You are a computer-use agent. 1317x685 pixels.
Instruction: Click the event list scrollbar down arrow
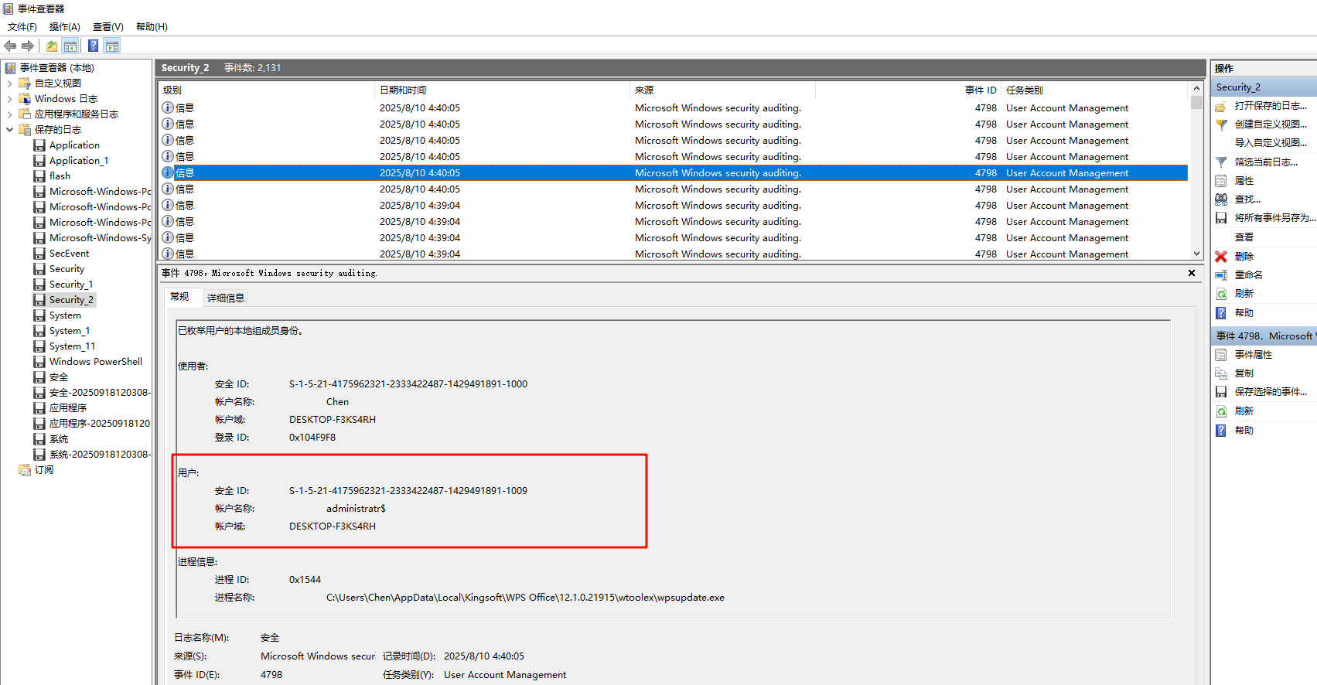tap(1196, 254)
